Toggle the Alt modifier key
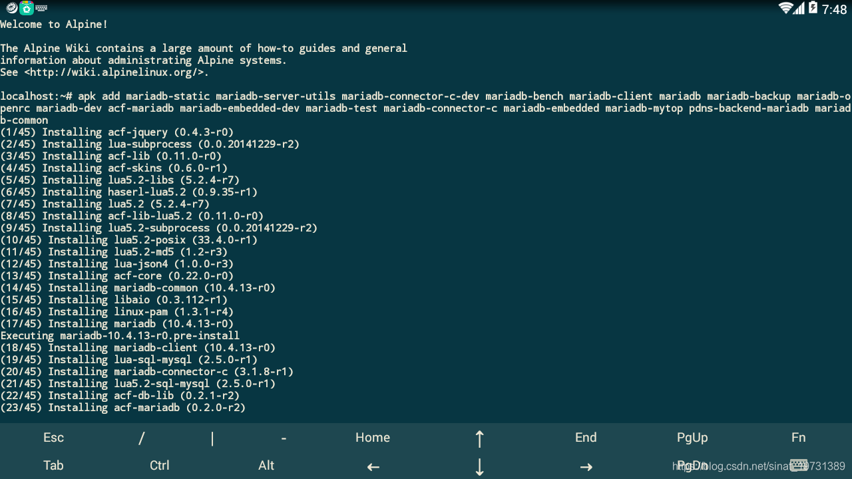The image size is (852, 479). [x=266, y=465]
